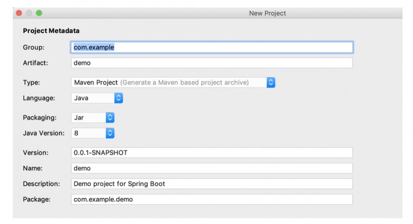Click the blue arrows beside Jar packaging
Viewport: 413px width, 224px height.
(x=110, y=118)
